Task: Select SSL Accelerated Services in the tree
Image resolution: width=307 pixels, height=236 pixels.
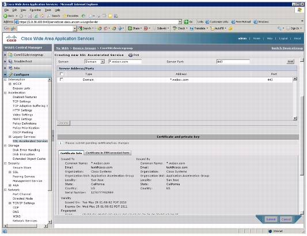Action: [30, 141]
